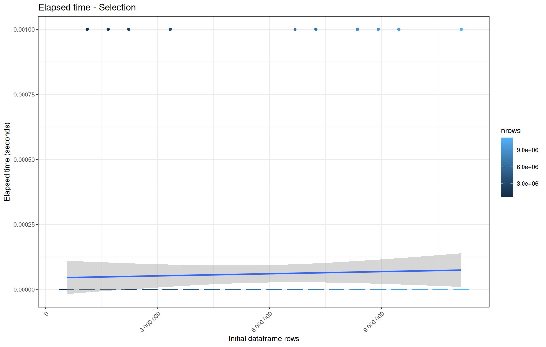Click the '3.0e+06' legend label

coord(527,184)
